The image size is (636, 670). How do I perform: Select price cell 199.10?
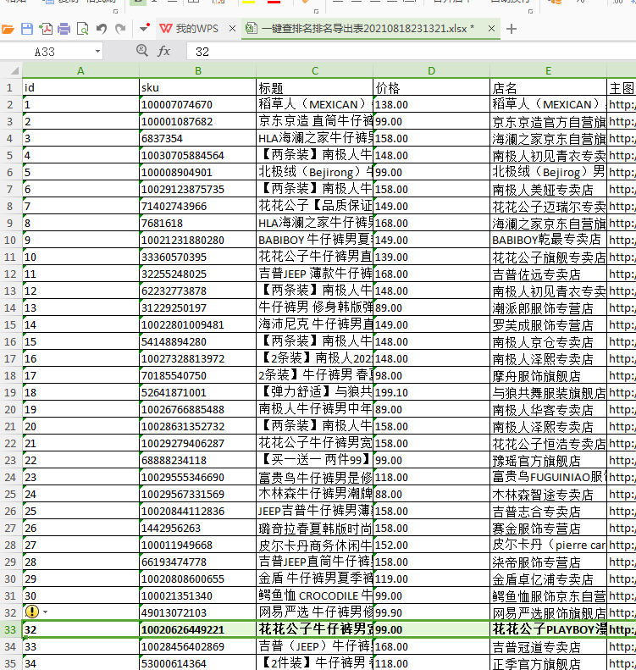[431, 393]
